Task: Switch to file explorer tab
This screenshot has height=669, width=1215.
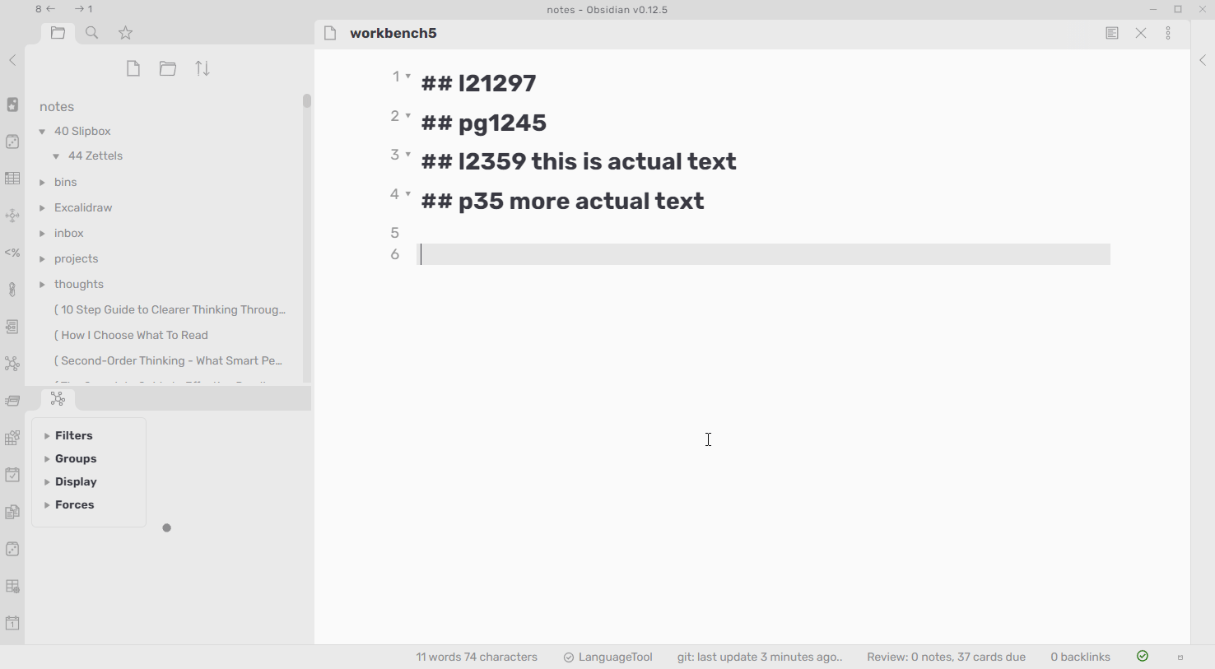Action: point(58,33)
